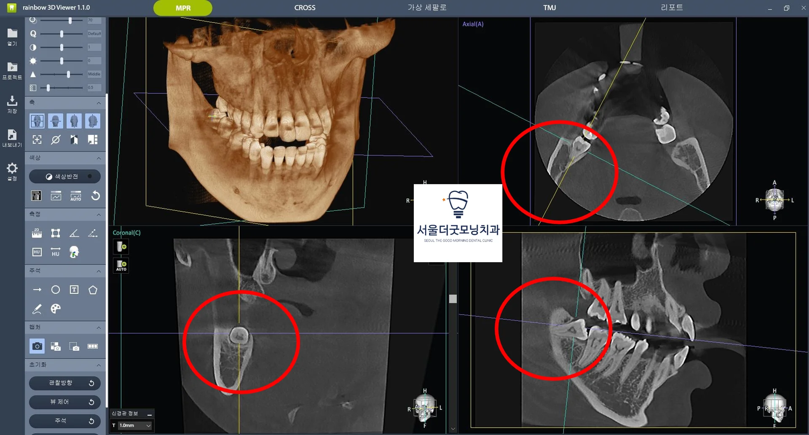This screenshot has height=435, width=809.
Task: Switch to the CROSS tab
Action: [x=305, y=8]
